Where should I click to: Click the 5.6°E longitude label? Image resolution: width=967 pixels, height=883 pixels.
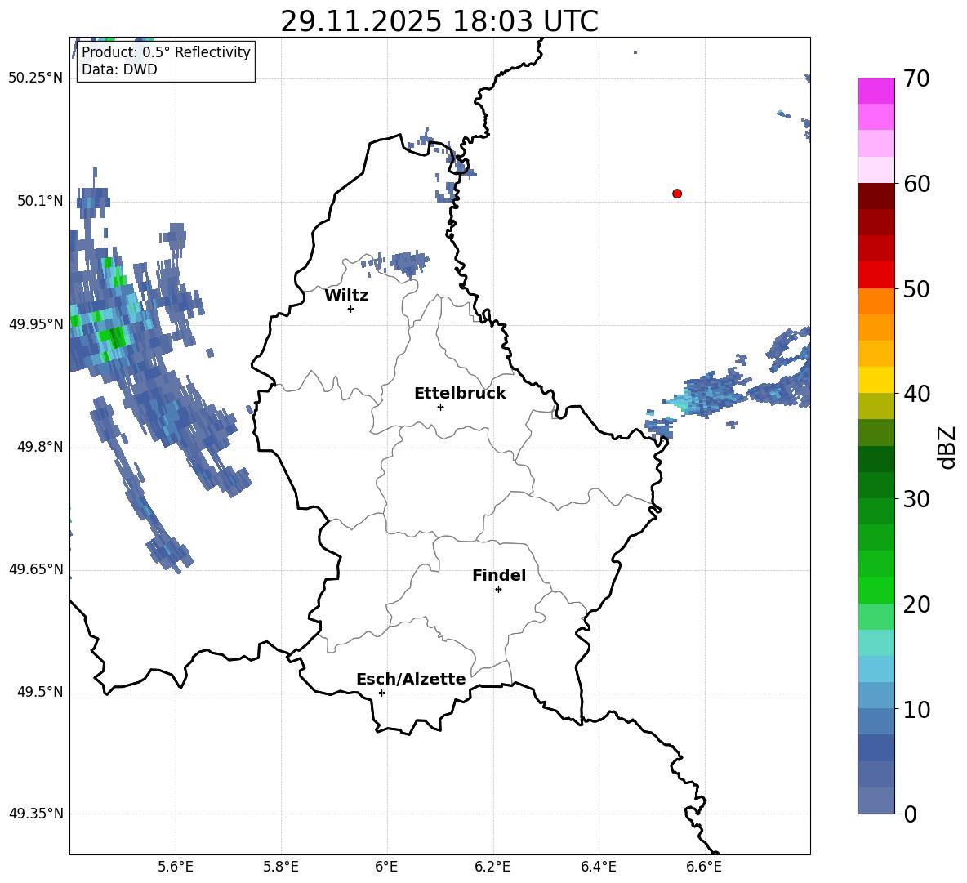[x=176, y=867]
